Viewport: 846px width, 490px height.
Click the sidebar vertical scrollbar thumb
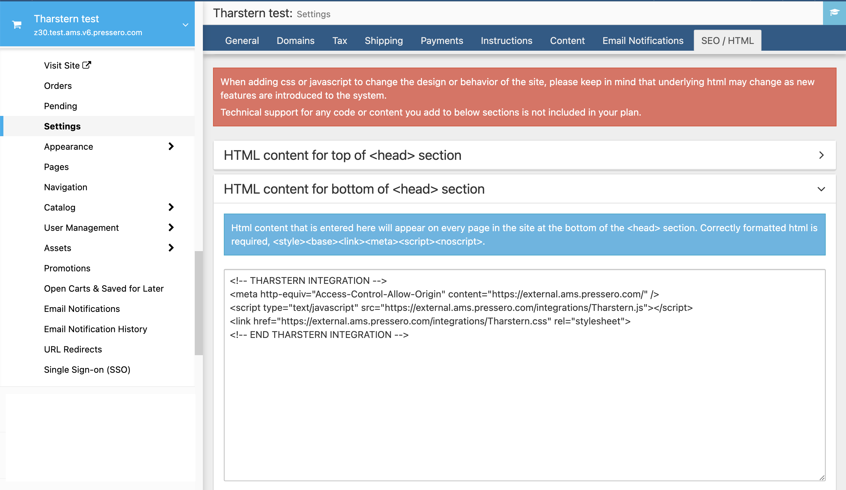[199, 303]
